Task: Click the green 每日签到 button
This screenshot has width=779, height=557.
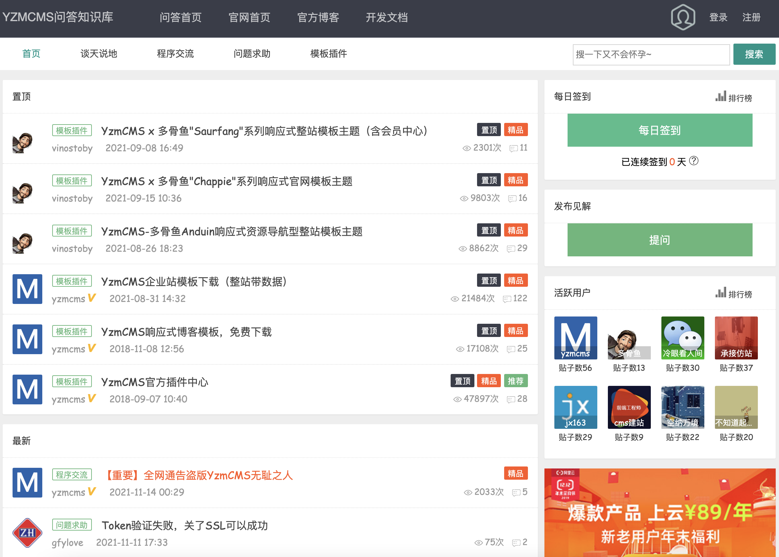Action: pos(660,130)
